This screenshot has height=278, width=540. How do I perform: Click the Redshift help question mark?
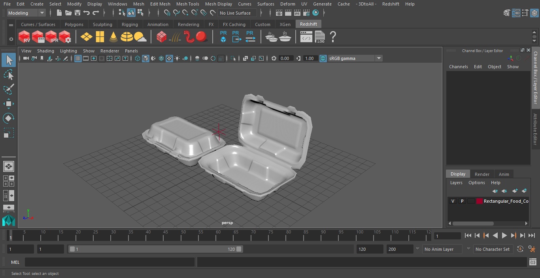click(333, 37)
